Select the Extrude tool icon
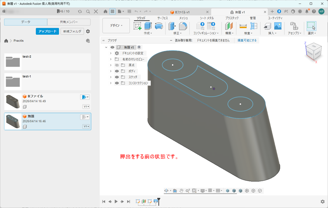The width and height of the screenshot is (328, 208). 148,26
